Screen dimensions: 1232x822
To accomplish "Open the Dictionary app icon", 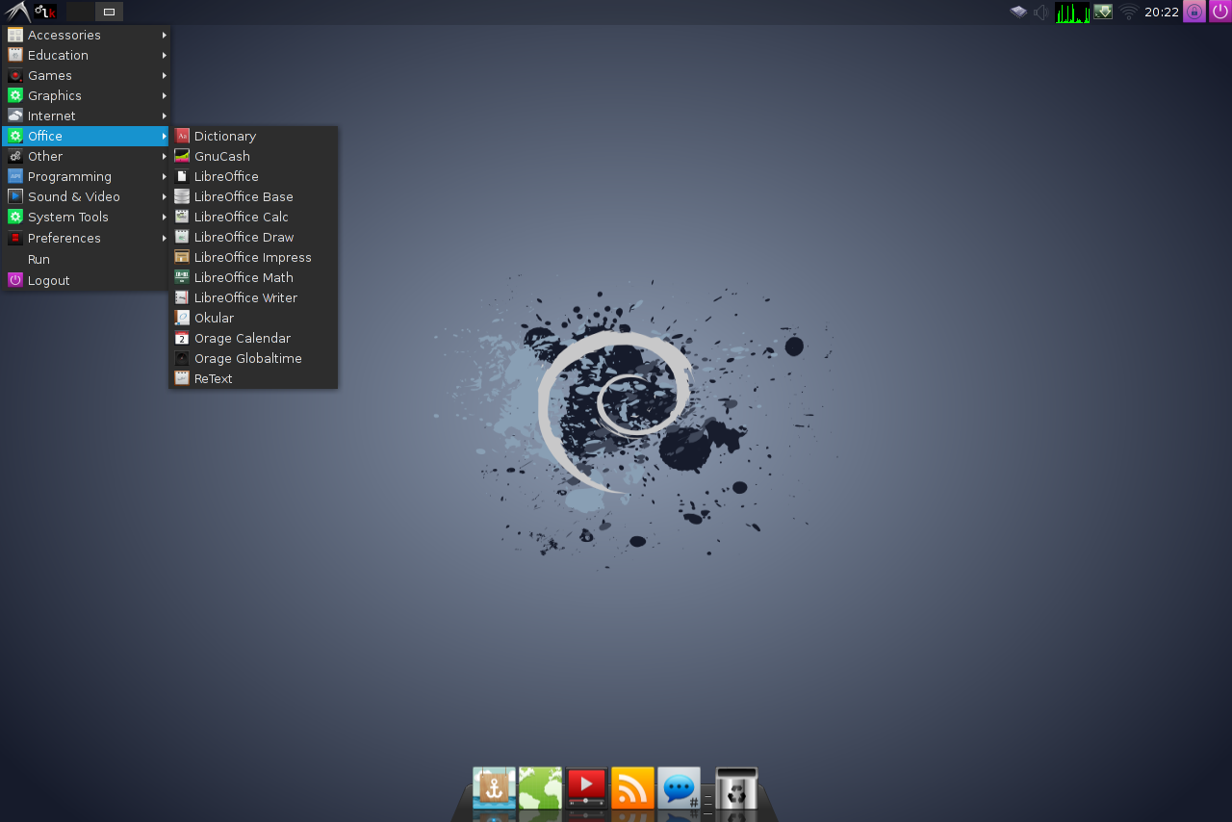I will 182,136.
